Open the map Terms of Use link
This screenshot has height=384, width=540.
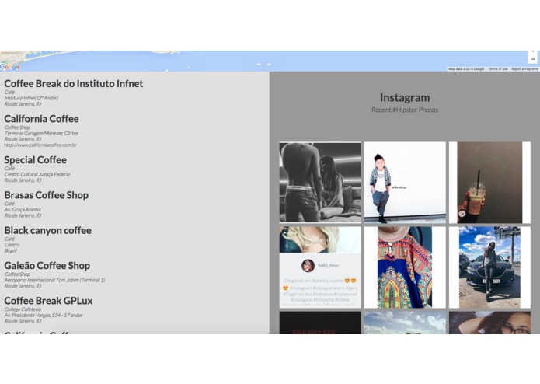[x=497, y=69]
